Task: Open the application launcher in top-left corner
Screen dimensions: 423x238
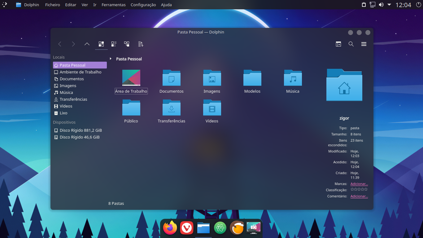Action: pyautogui.click(x=4, y=5)
